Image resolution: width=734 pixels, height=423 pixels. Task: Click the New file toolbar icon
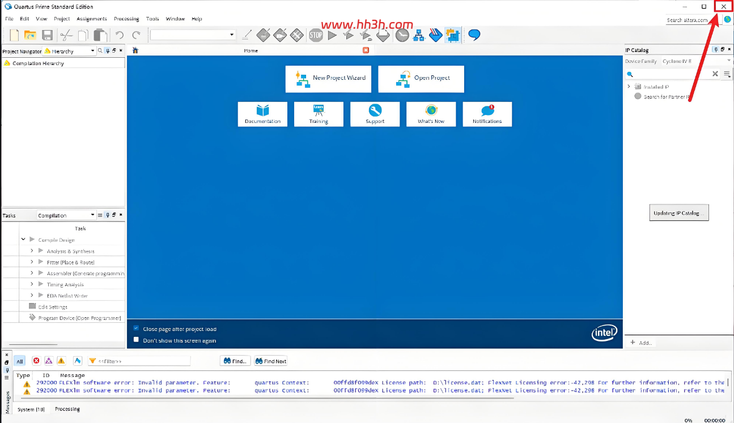[x=14, y=35]
